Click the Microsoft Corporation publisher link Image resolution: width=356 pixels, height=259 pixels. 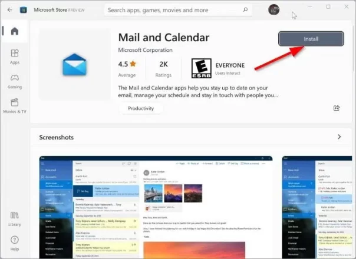146,50
